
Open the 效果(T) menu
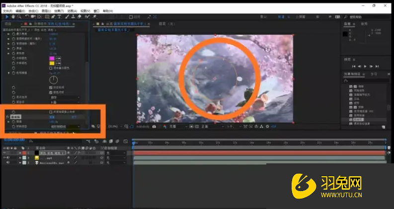click(x=59, y=11)
